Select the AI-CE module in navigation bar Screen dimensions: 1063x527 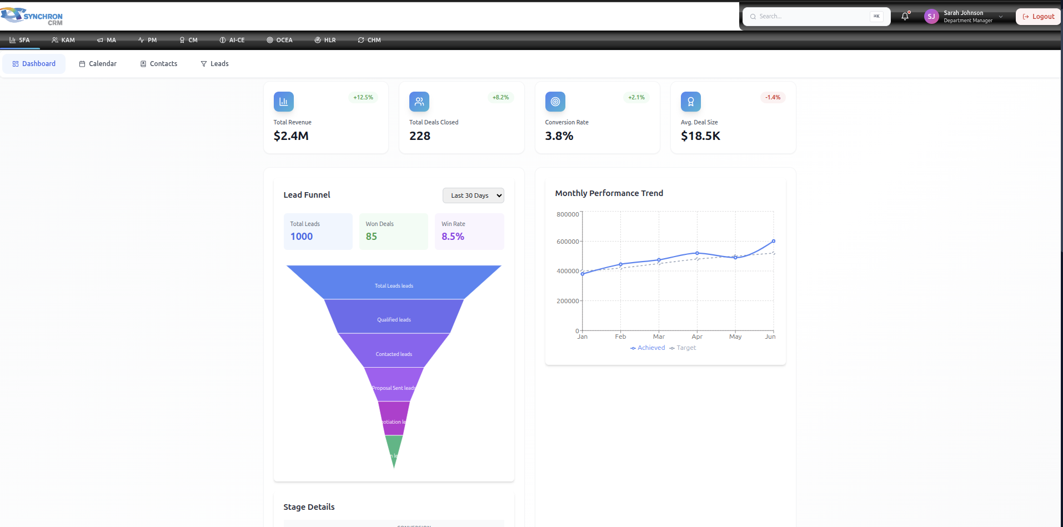coord(232,40)
